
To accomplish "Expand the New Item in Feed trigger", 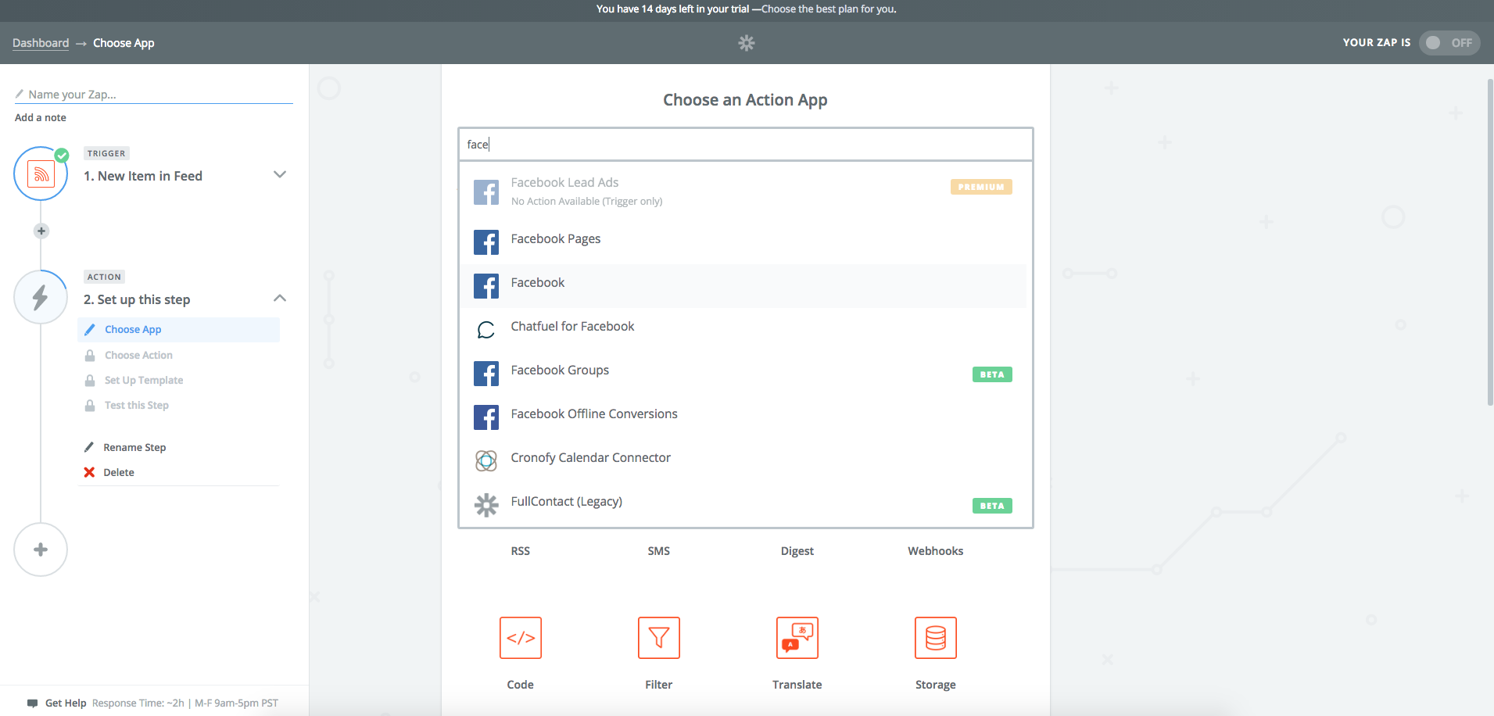I will [280, 174].
